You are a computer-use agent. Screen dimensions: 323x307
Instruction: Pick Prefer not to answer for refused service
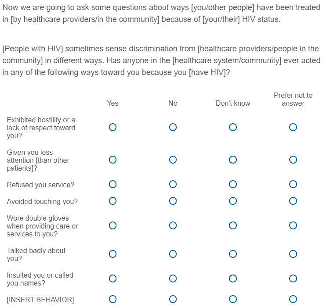pyautogui.click(x=293, y=184)
